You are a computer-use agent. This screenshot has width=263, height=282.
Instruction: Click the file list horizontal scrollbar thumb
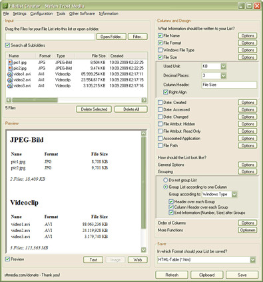tap(35, 100)
